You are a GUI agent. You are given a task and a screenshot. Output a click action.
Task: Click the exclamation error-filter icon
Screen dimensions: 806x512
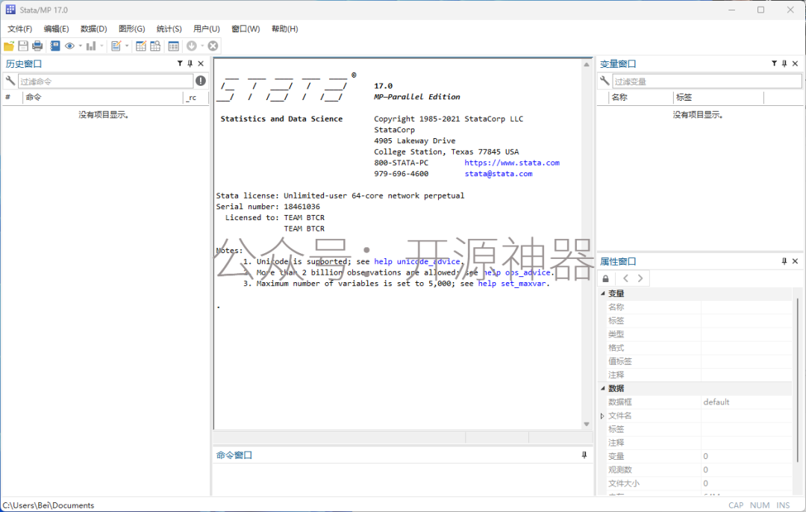point(201,81)
